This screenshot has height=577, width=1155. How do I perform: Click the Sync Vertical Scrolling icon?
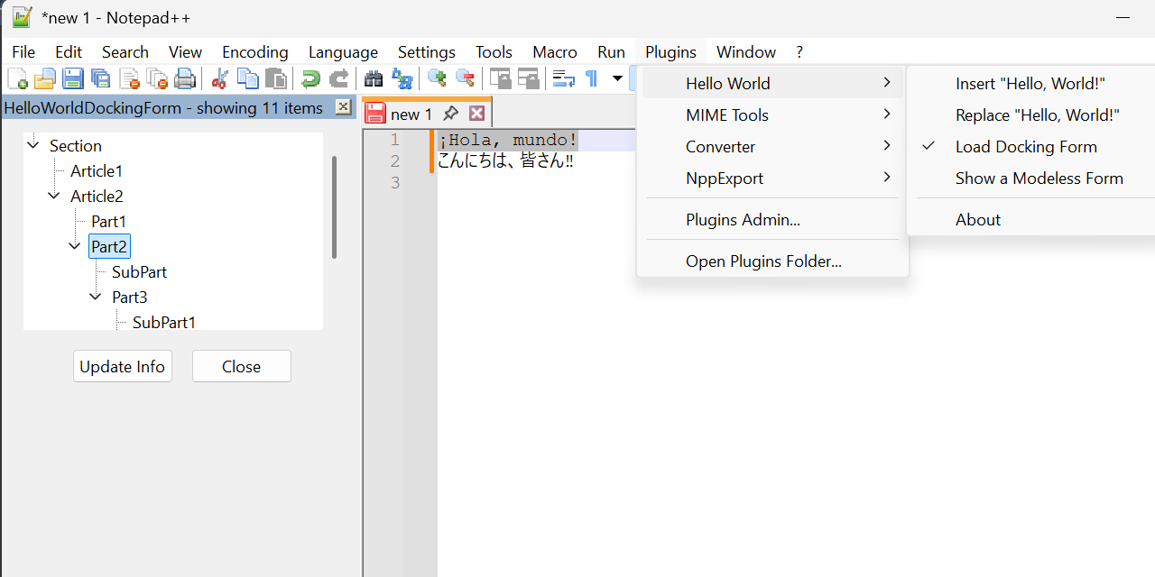tap(500, 79)
